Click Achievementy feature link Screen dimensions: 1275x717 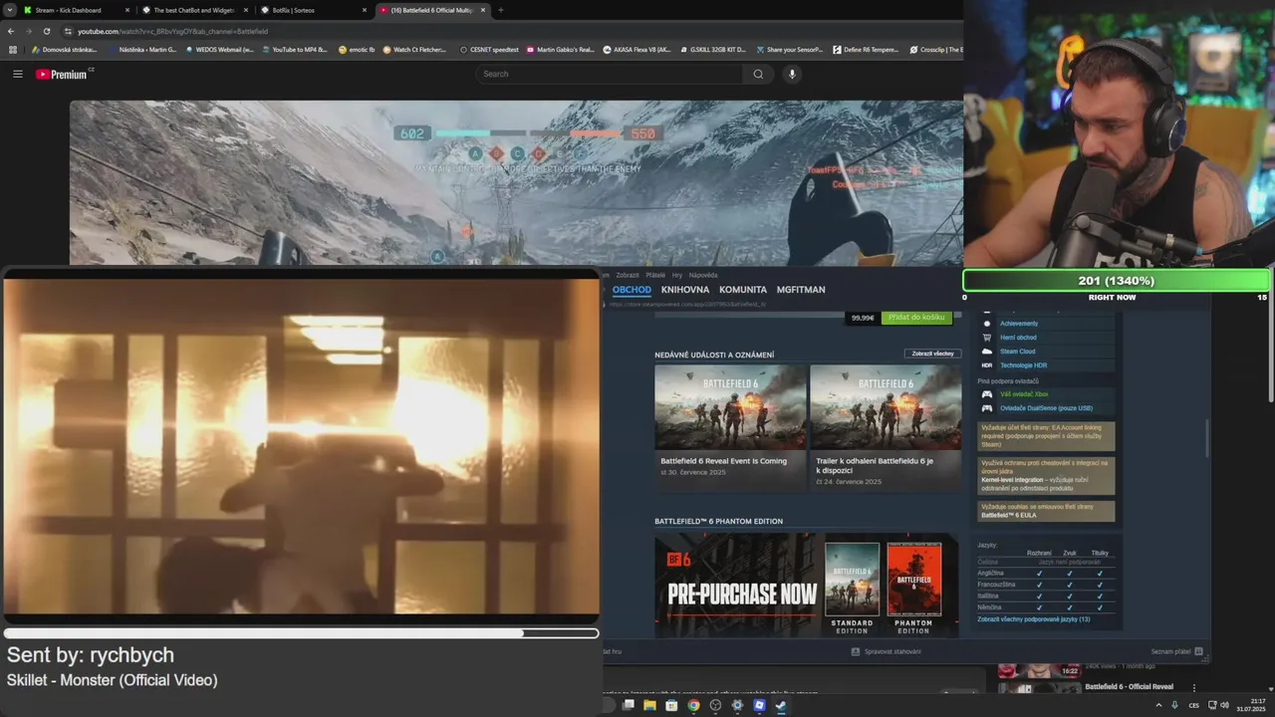1019,324
